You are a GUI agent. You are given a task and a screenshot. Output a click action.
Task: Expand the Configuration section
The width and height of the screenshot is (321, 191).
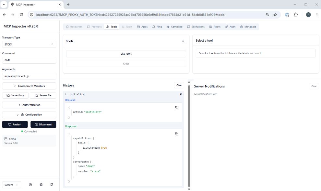(x=29, y=115)
